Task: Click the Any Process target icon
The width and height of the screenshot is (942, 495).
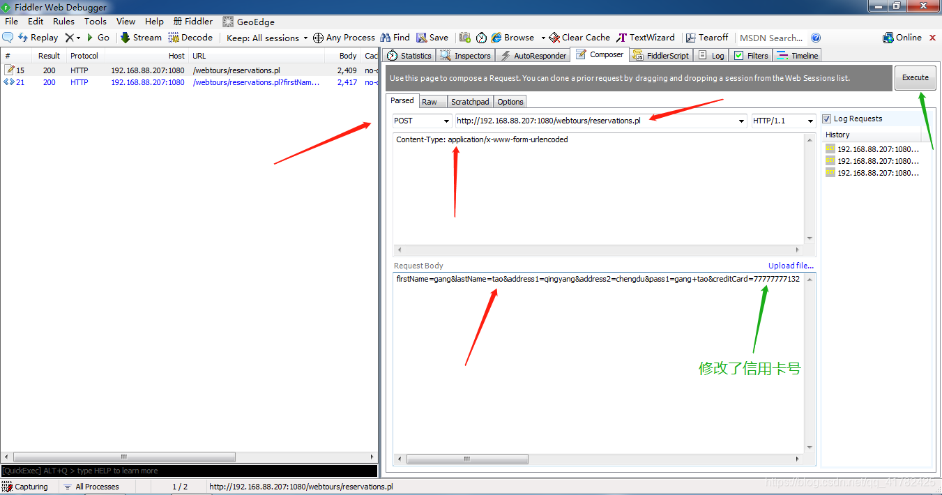Action: coord(318,38)
